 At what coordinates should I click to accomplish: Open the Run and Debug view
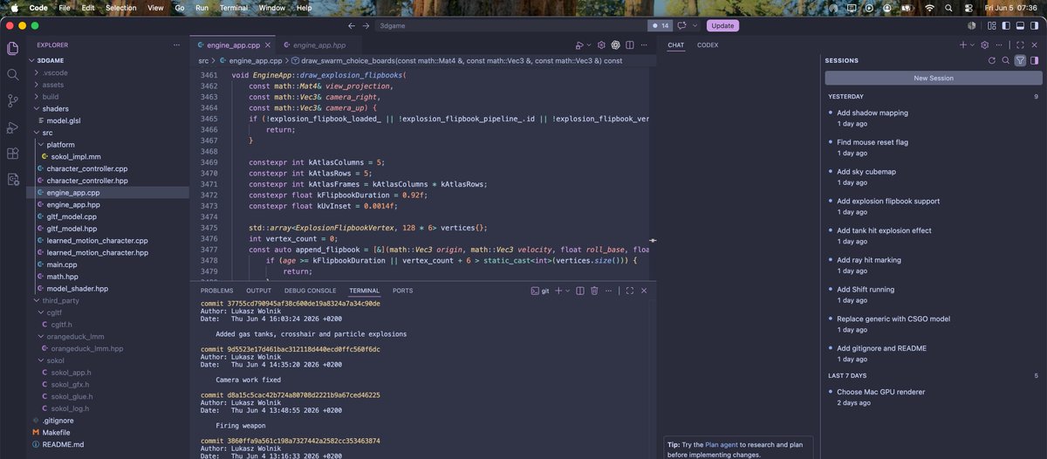[x=12, y=127]
